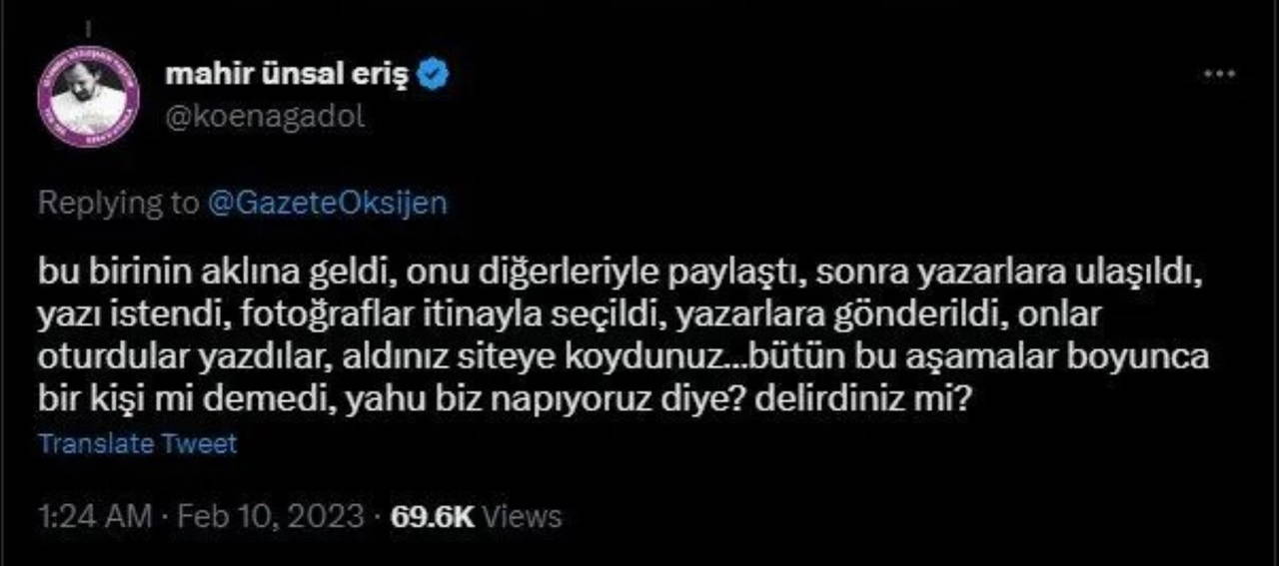Click the Translate Tweet link
The width and height of the screenshot is (1279, 566).
pos(138,443)
